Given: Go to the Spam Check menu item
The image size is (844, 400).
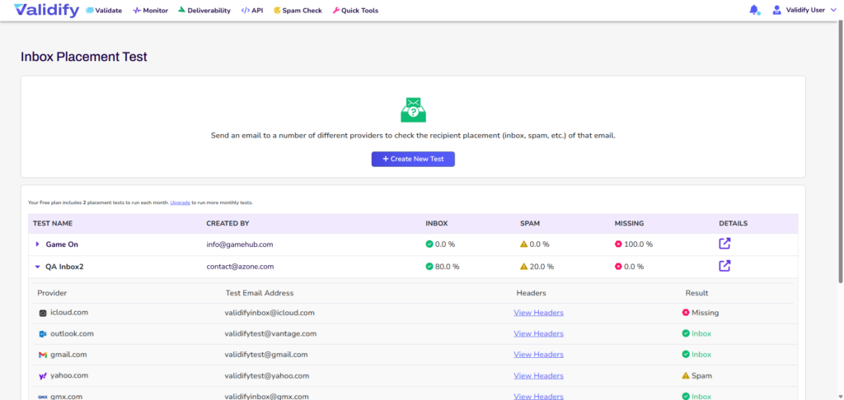Looking at the screenshot, I should (x=297, y=11).
